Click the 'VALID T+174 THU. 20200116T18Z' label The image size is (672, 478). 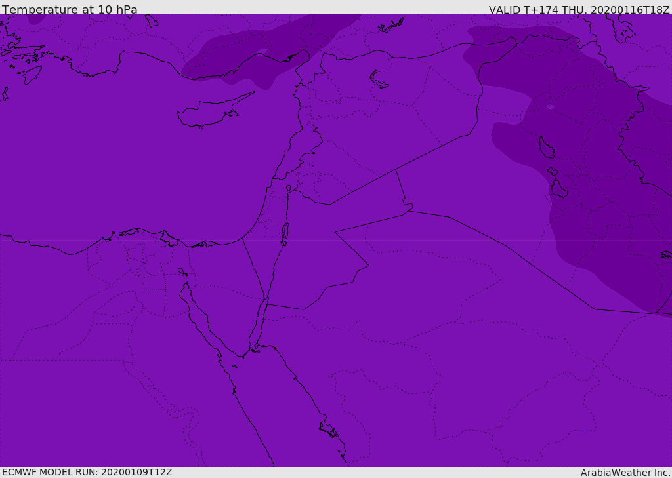pos(579,9)
